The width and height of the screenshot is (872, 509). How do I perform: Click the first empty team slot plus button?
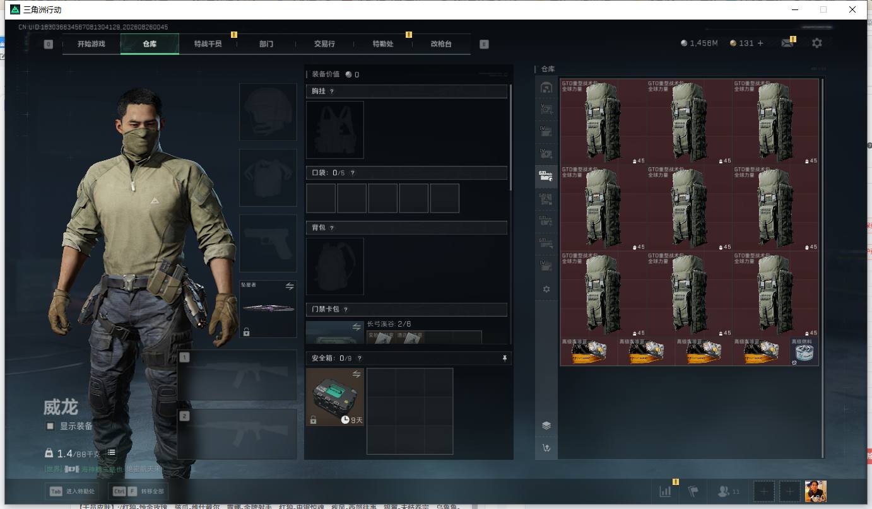[763, 491]
